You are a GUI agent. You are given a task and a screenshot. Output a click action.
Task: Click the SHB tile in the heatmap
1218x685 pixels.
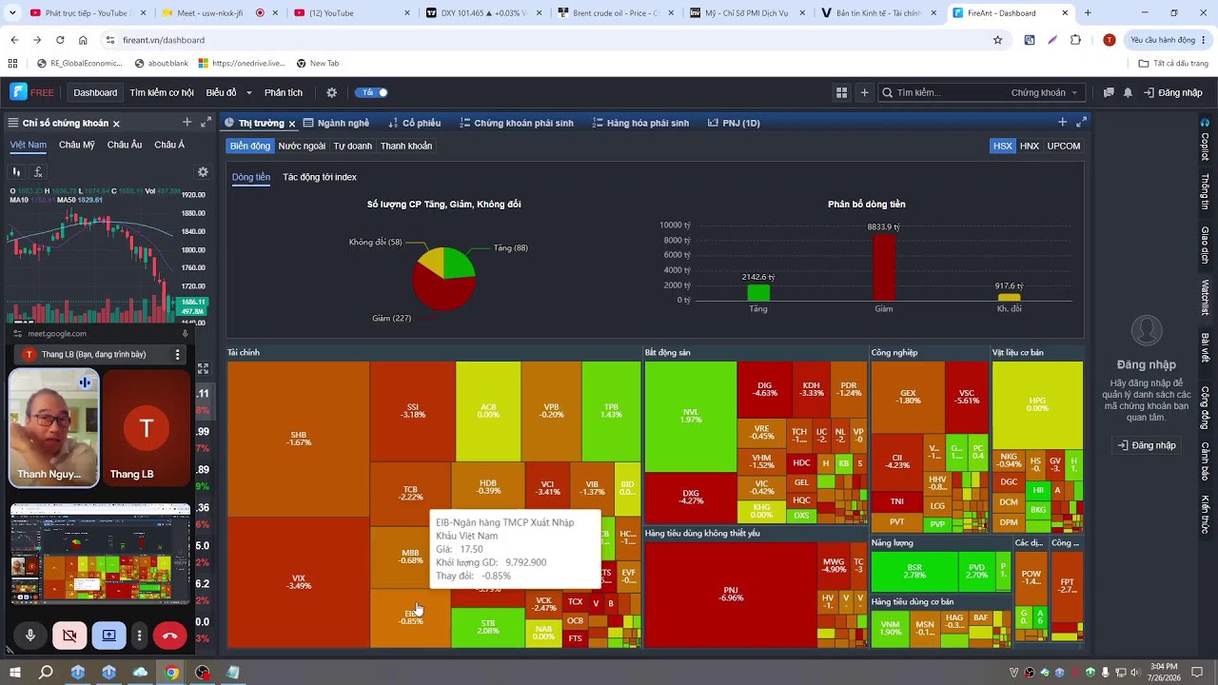(x=299, y=439)
